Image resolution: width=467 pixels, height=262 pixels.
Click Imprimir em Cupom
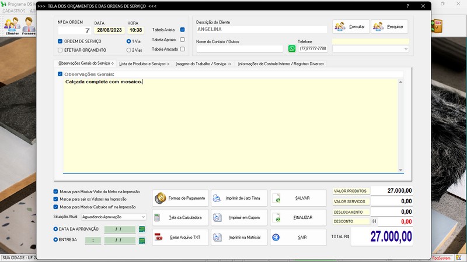point(239,218)
